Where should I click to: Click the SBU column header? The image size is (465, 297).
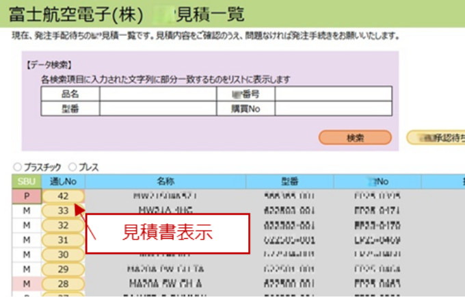(x=27, y=181)
